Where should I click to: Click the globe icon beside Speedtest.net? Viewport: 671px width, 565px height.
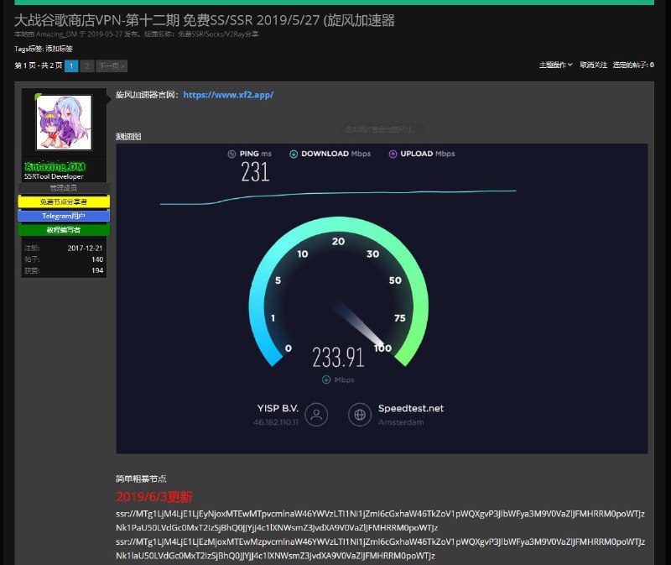click(360, 414)
